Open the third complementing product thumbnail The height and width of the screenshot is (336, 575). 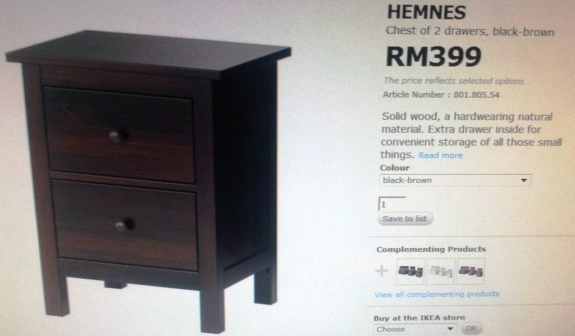(471, 271)
